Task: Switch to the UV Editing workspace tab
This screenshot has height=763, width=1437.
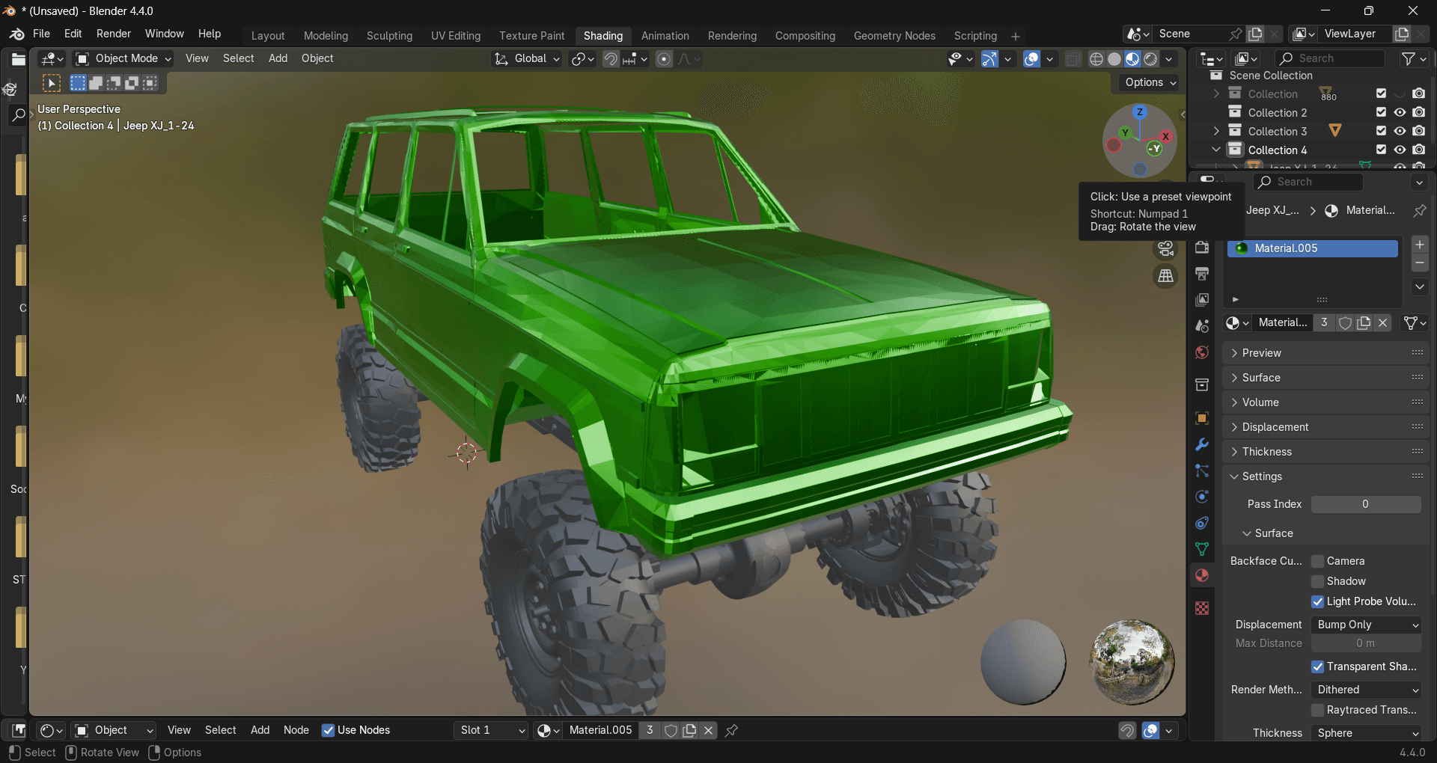Action: pyautogui.click(x=455, y=35)
